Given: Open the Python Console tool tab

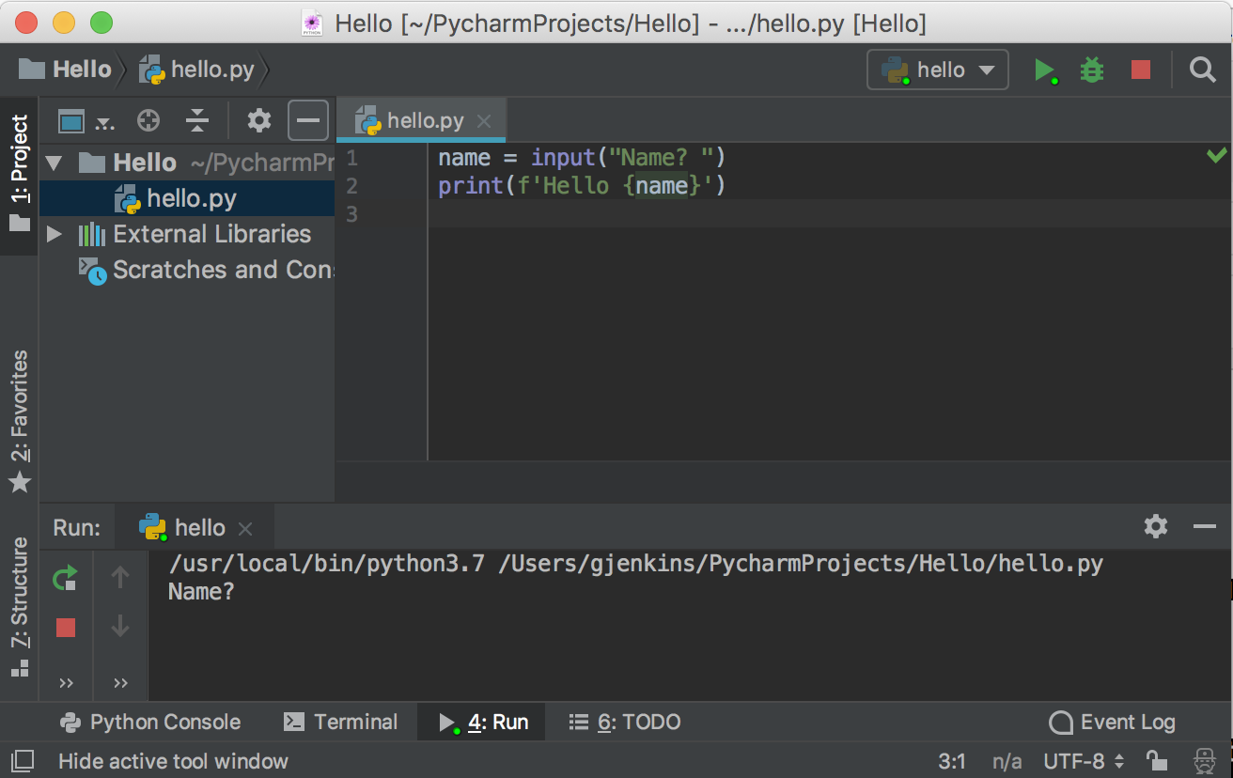Looking at the screenshot, I should [x=150, y=722].
